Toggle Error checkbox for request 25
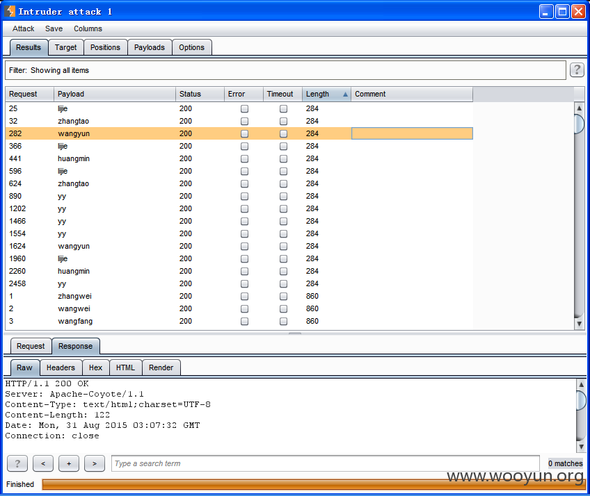Viewport: 590px width, 496px height. [x=245, y=108]
